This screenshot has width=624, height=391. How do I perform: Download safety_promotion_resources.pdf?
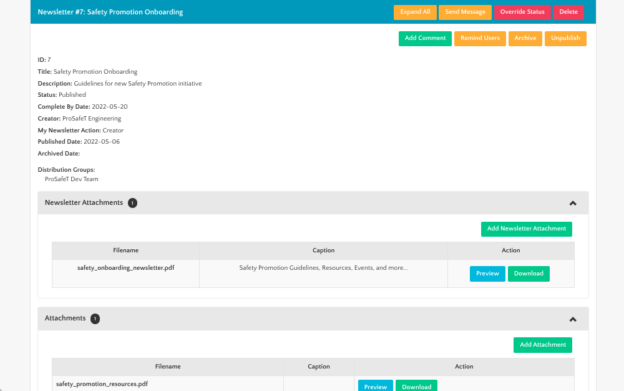click(416, 387)
